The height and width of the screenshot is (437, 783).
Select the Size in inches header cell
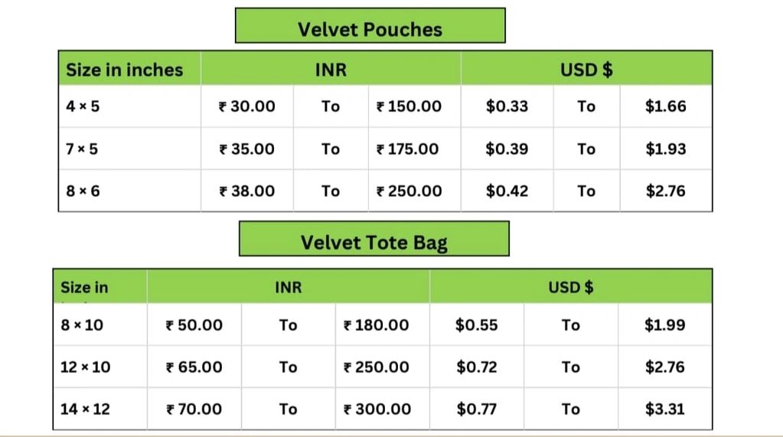pos(125,70)
